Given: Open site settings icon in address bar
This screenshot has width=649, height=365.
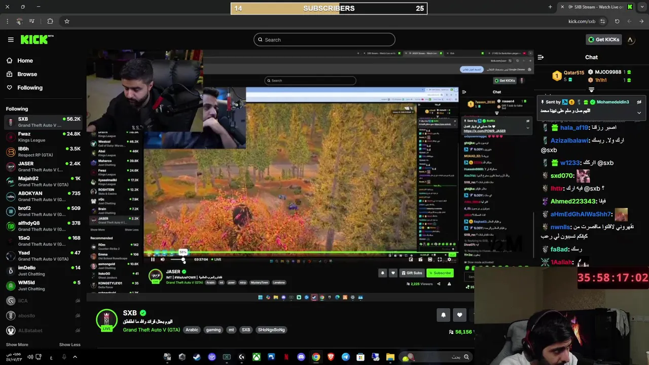Looking at the screenshot, I should coord(603,21).
